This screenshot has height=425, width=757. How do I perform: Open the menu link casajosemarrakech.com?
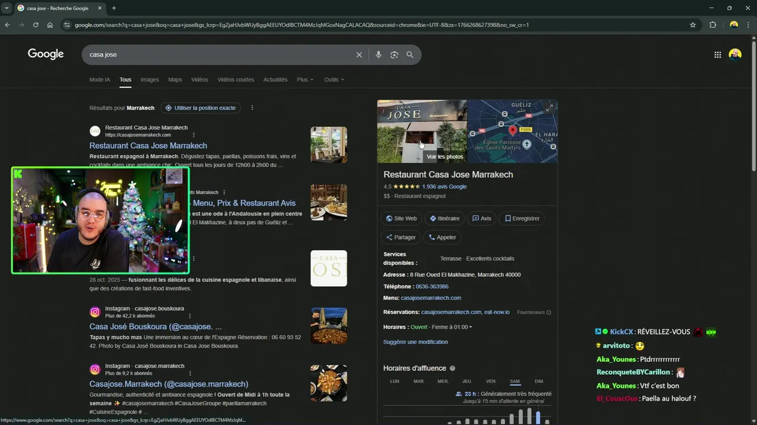coord(431,298)
